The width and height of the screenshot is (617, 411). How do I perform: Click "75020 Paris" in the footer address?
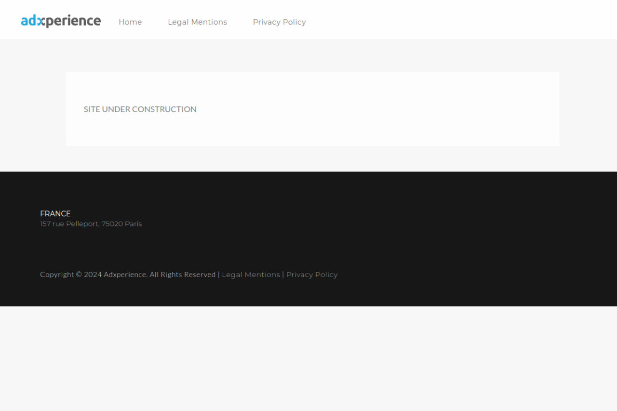(121, 224)
